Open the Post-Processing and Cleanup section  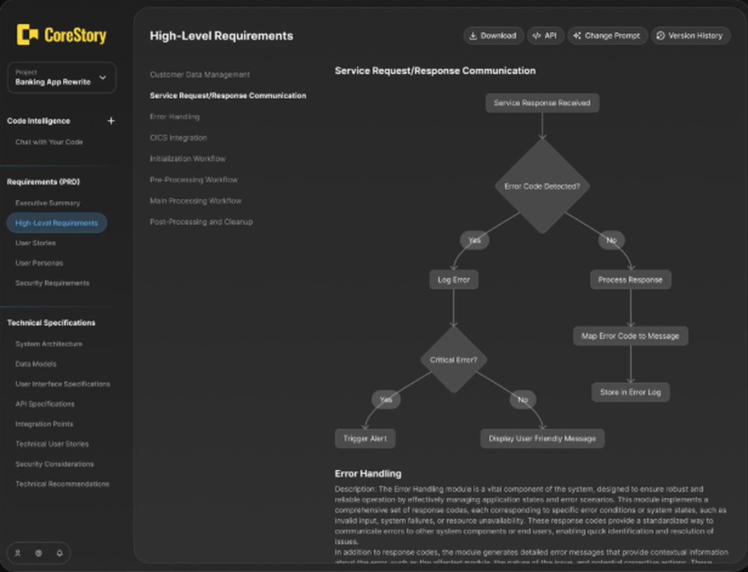(201, 222)
